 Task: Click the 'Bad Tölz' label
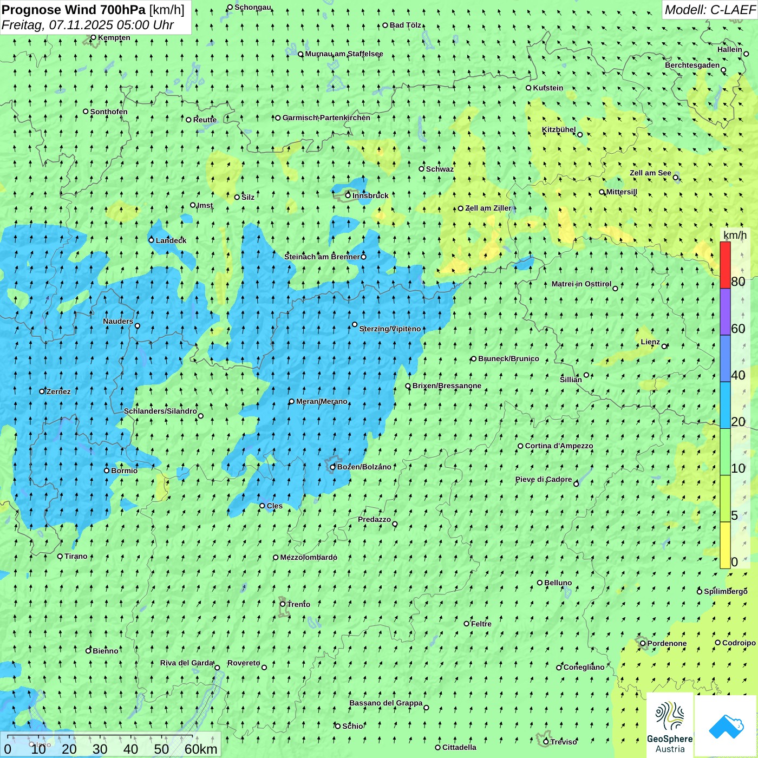pyautogui.click(x=406, y=25)
